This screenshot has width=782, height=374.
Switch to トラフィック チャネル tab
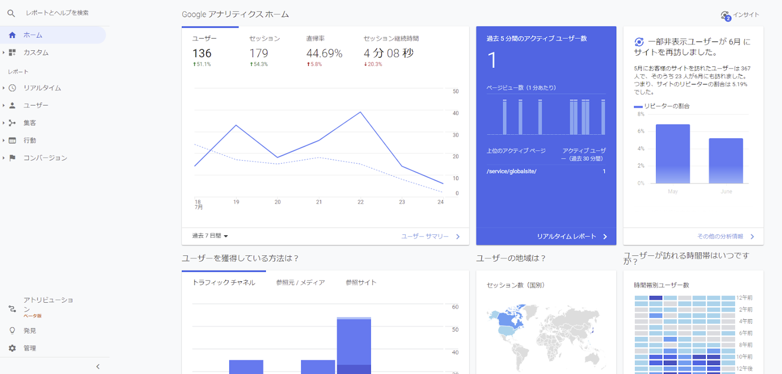click(x=224, y=282)
